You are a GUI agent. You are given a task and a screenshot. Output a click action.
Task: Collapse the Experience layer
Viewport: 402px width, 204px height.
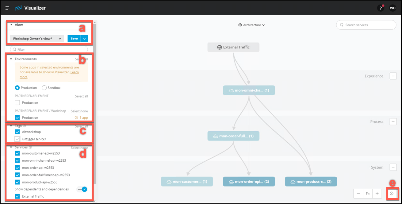(393, 76)
